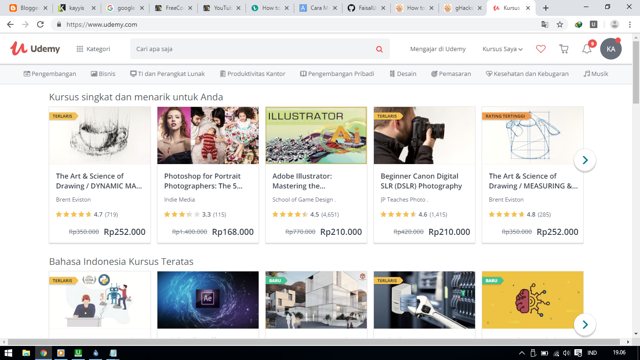Click the volume icon in system tray
Image resolution: width=640 pixels, height=360 pixels.
[566, 353]
